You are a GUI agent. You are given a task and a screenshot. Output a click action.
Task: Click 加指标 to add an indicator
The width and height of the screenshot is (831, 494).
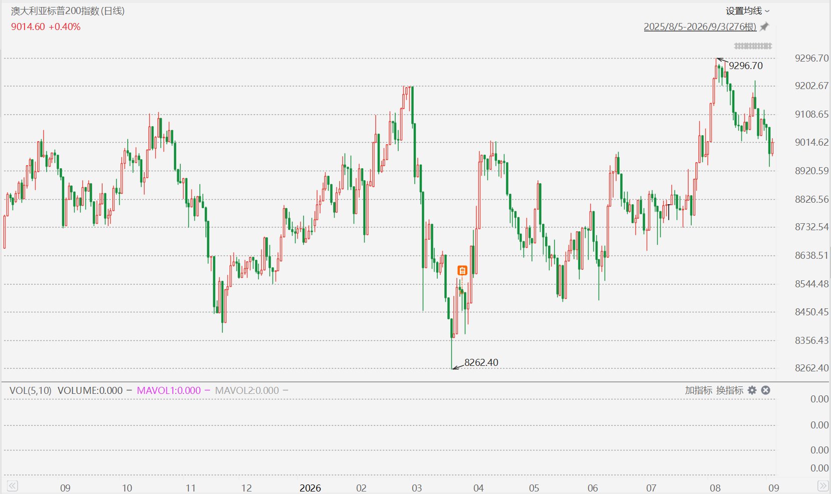(698, 390)
